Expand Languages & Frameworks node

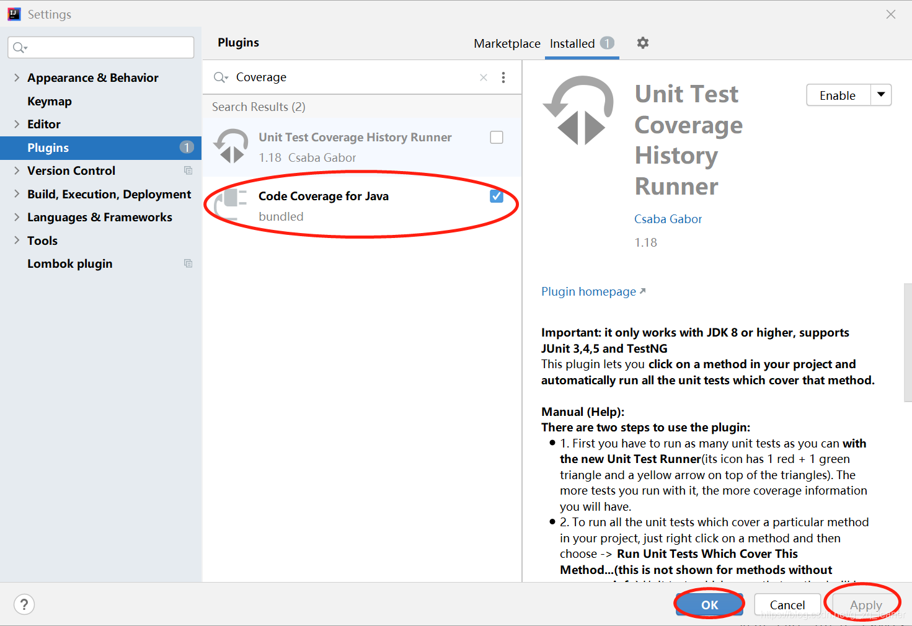[x=17, y=217]
